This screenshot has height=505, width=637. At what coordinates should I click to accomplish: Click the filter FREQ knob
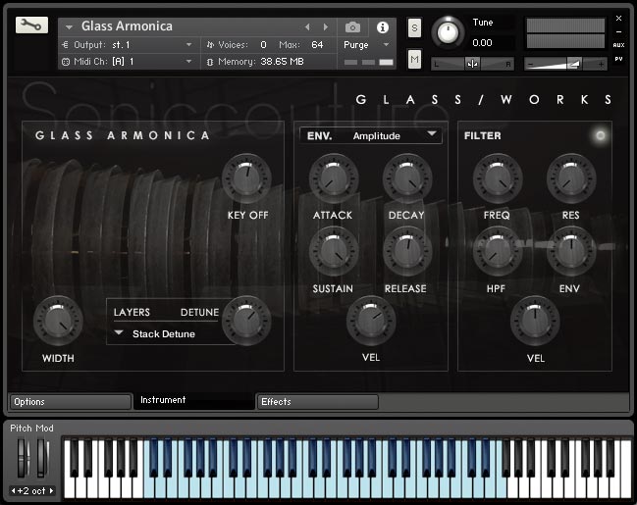[498, 178]
